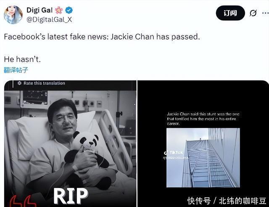
Task: Click the pink flower emoji by the name
Action: tap(59, 10)
